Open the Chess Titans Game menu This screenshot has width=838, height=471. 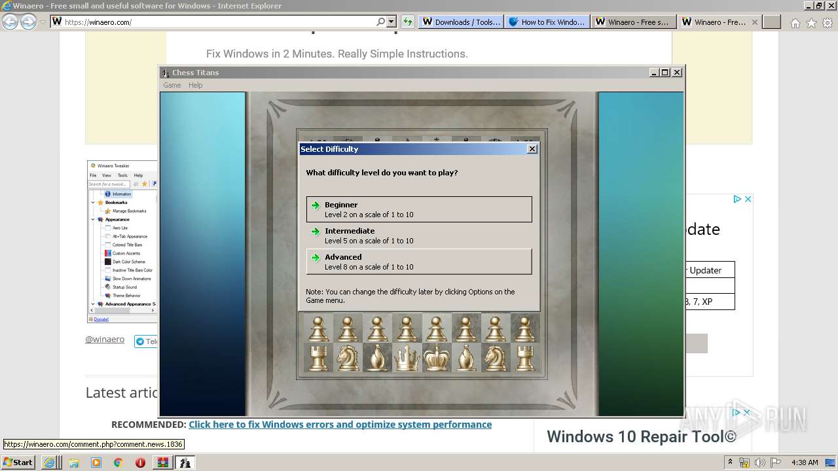tap(172, 85)
